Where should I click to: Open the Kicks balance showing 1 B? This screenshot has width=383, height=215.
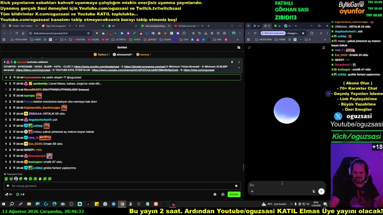[x=20, y=194]
